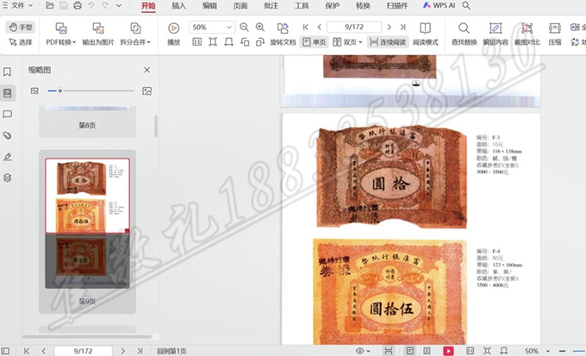This screenshot has width=586, height=356.
Task: Switch to the 批注 tab
Action: (x=271, y=6)
